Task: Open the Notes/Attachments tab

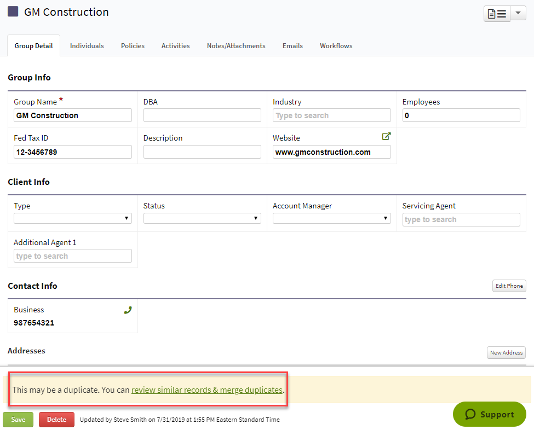Action: [236, 46]
